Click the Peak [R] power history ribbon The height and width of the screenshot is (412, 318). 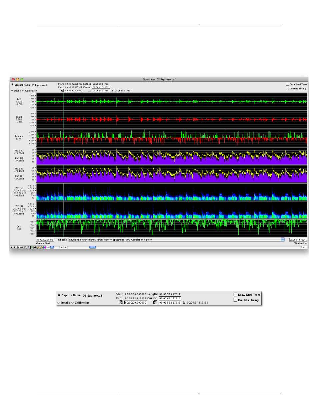(x=172, y=174)
